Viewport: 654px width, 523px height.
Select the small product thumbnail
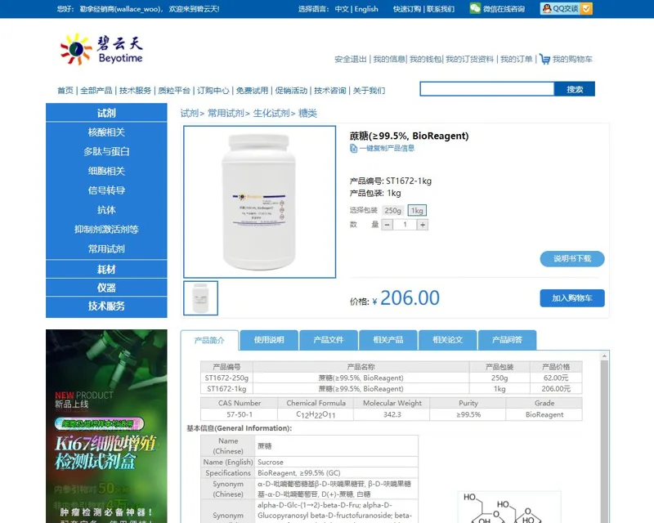pyautogui.click(x=200, y=297)
